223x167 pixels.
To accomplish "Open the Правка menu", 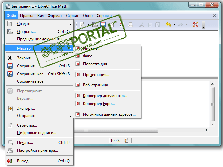I will 27,16.
